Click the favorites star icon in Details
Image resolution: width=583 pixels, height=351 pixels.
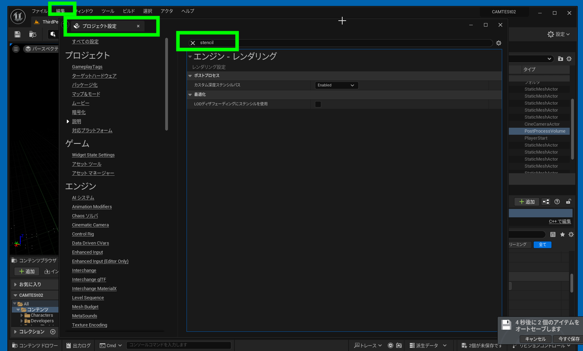(x=562, y=234)
